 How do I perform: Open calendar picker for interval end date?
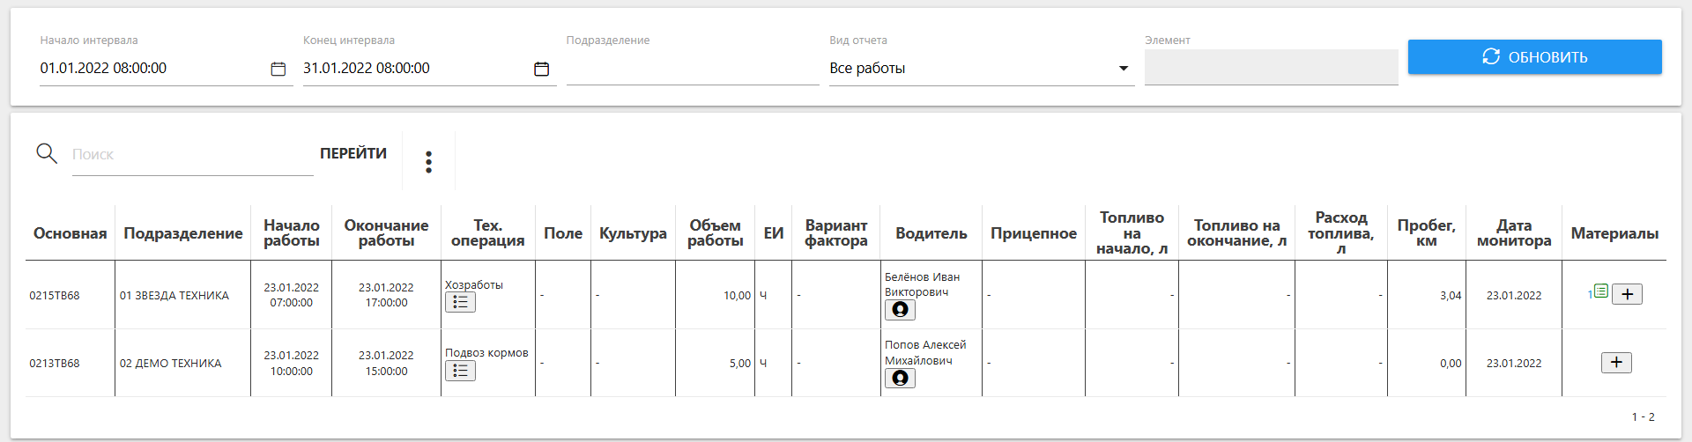(x=541, y=69)
